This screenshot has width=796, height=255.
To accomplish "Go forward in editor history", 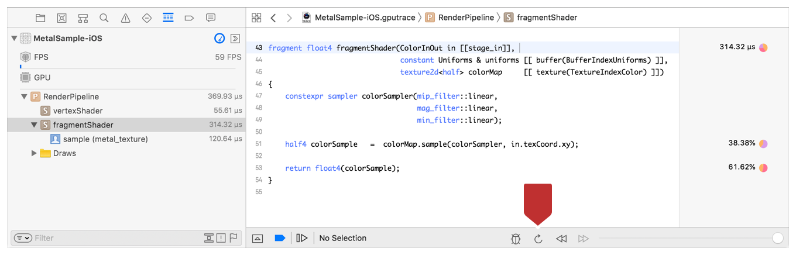I will click(x=289, y=18).
